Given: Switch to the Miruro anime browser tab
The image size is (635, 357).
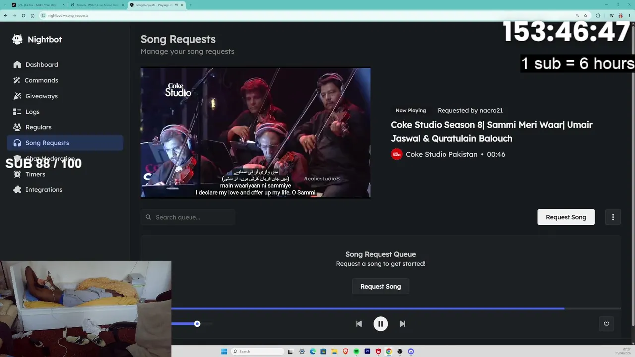Looking at the screenshot, I should click(97, 5).
